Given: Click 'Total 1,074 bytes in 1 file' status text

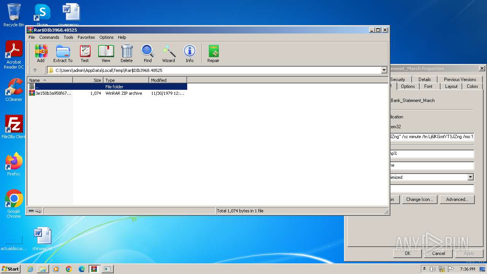Looking at the screenshot, I should coord(240,211).
